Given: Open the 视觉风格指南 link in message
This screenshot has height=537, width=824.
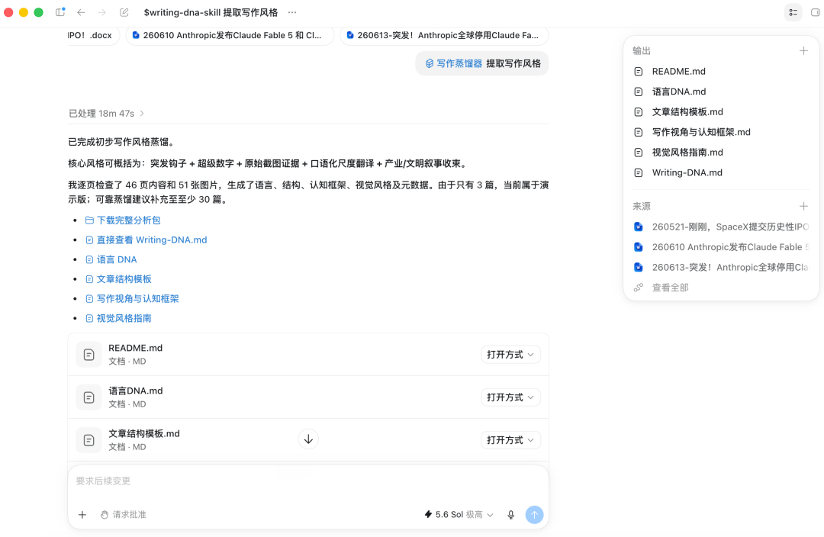Looking at the screenshot, I should [x=118, y=318].
